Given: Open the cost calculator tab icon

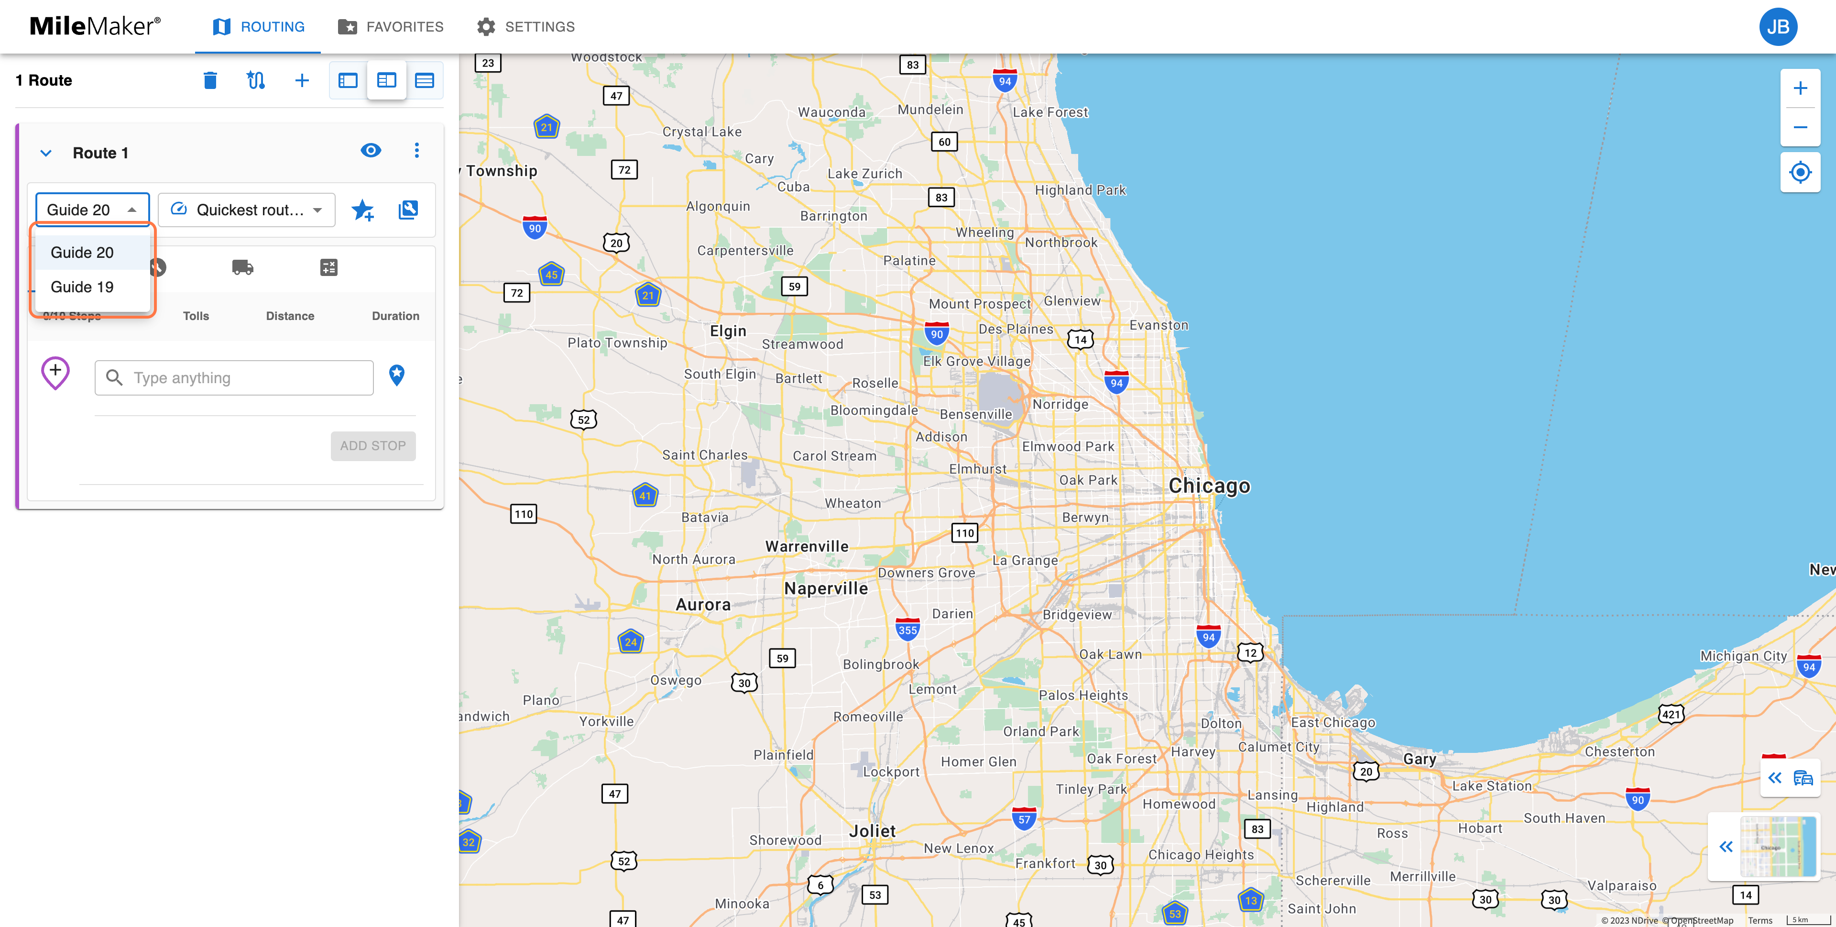Looking at the screenshot, I should tap(328, 267).
